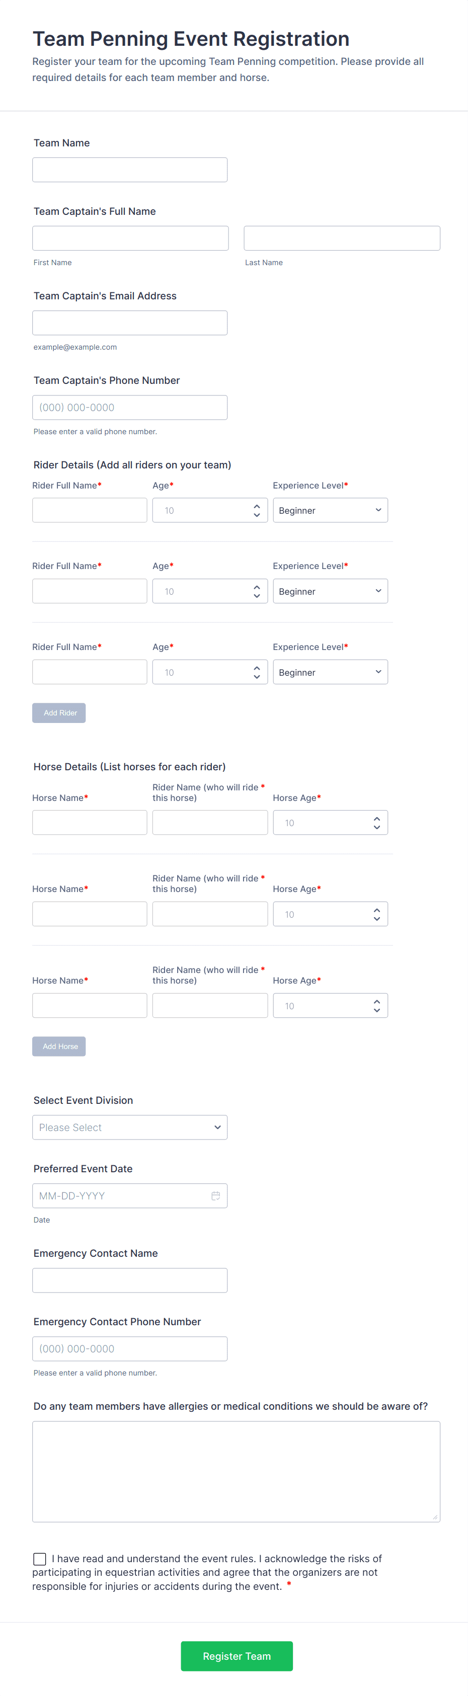
Task: Increase the first Horse Age value
Action: pyautogui.click(x=376, y=819)
